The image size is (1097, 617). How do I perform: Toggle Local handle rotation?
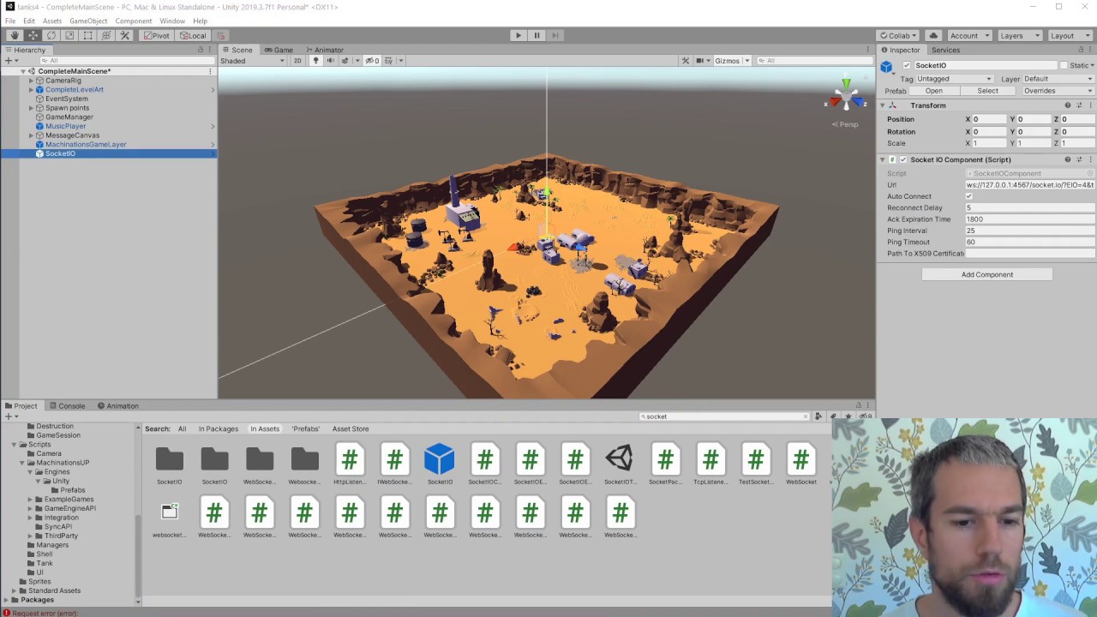pyautogui.click(x=193, y=35)
